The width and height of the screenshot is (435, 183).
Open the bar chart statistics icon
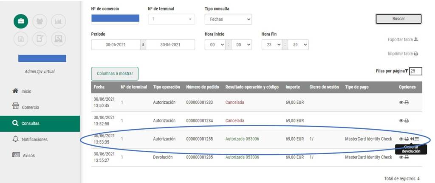[59, 21]
